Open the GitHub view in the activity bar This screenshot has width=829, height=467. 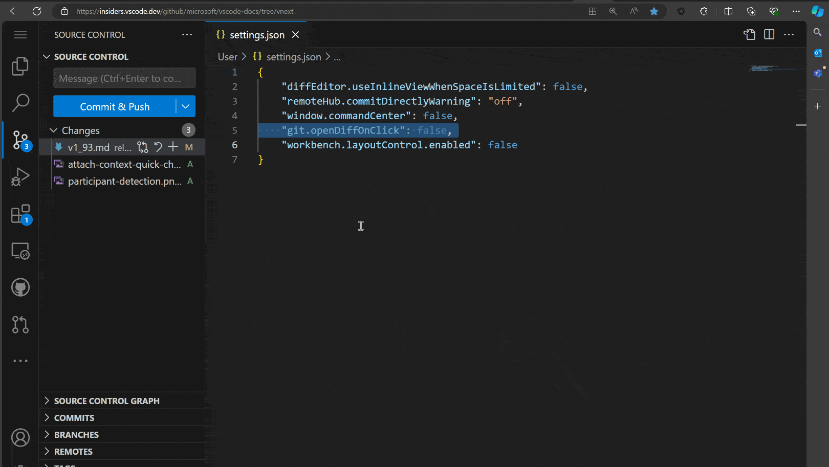[20, 287]
